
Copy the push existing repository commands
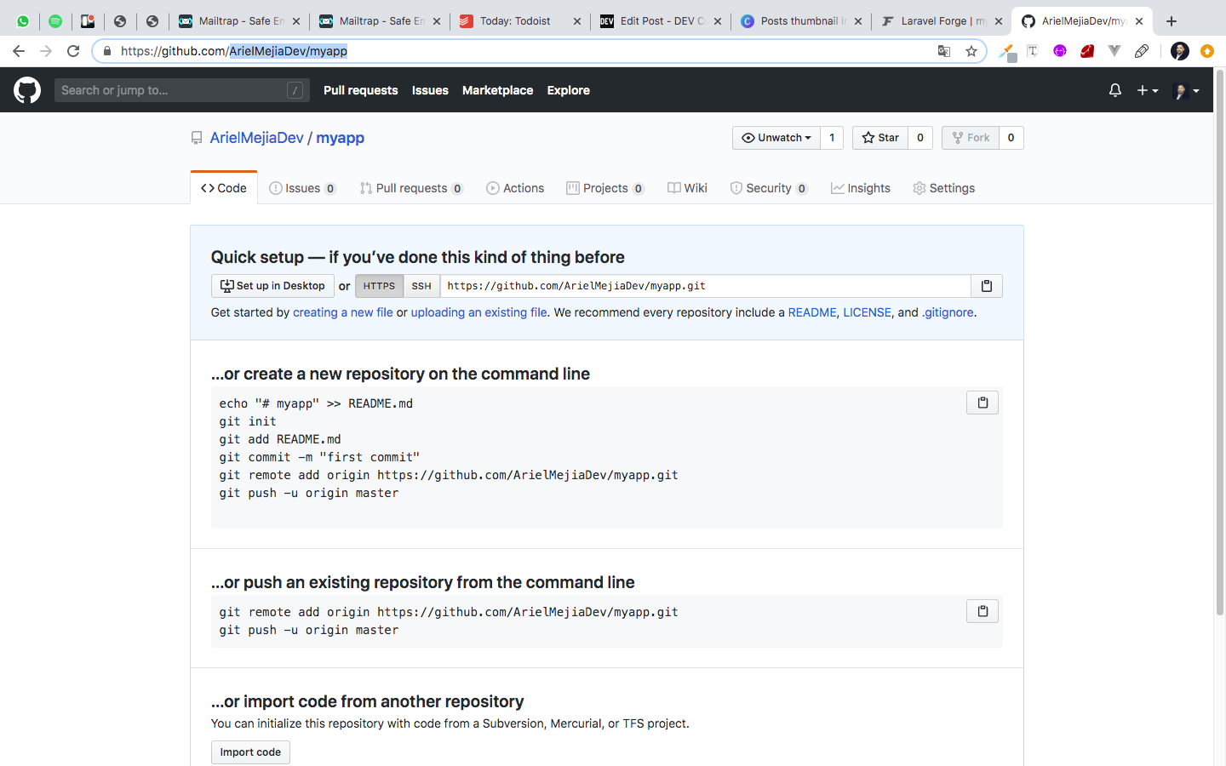coord(983,611)
